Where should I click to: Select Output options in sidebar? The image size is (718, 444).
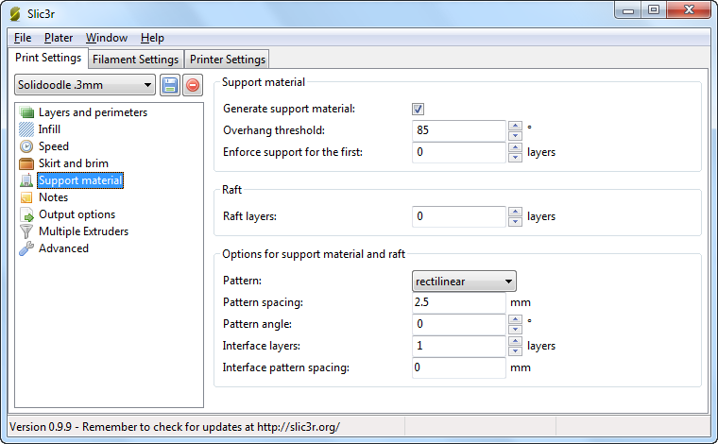coord(77,214)
